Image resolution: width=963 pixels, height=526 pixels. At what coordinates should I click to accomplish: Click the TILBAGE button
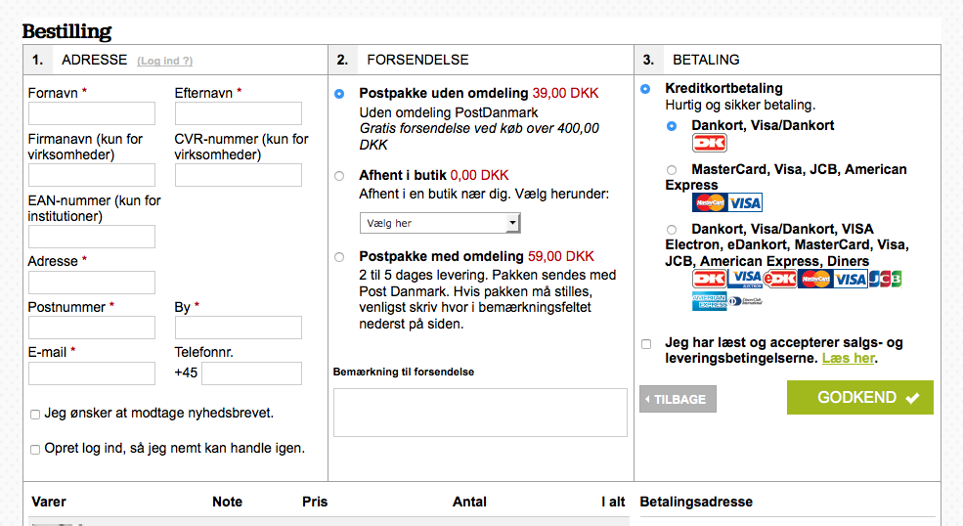[x=678, y=400]
